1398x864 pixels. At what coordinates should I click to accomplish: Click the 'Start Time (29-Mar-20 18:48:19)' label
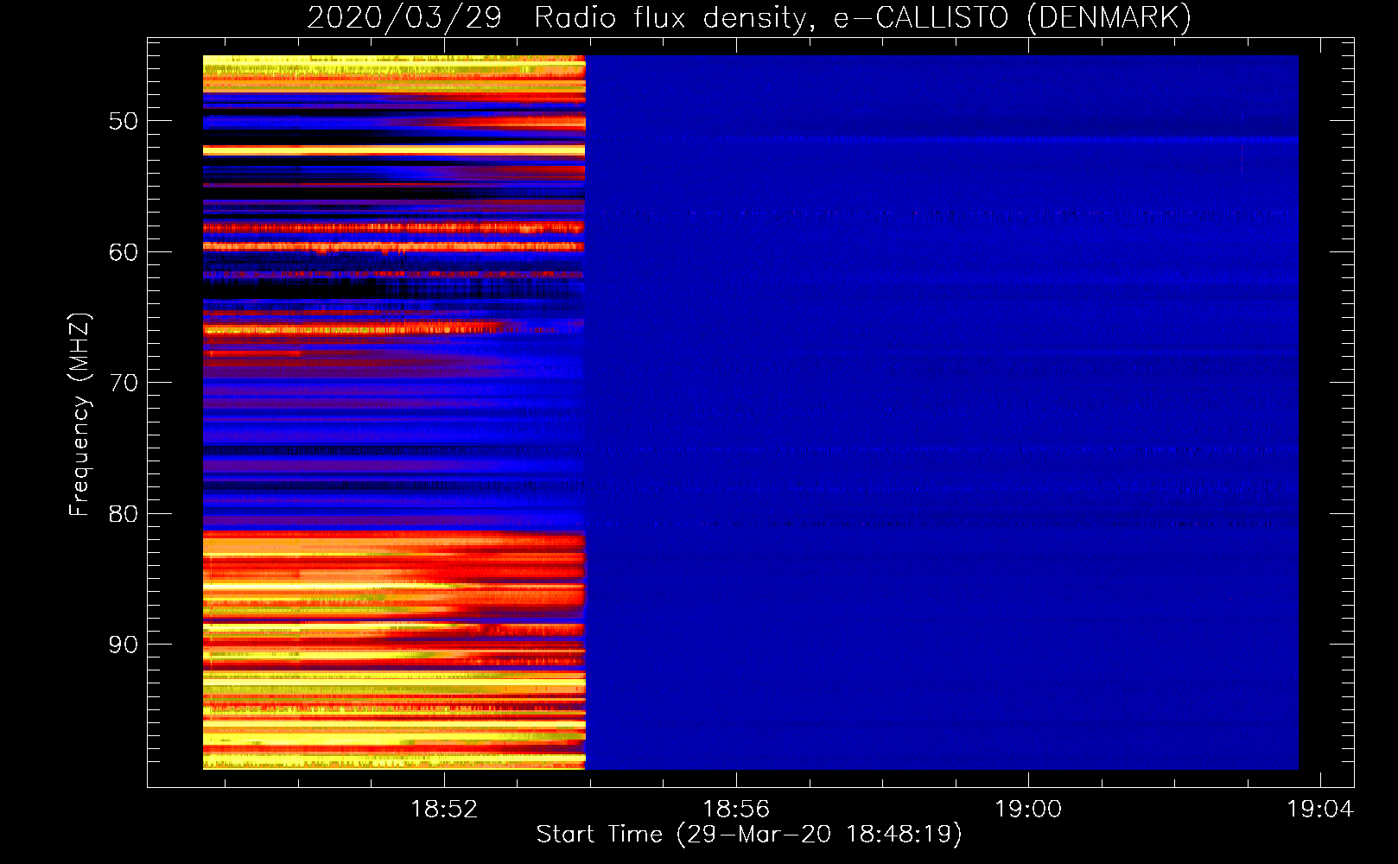click(x=749, y=835)
